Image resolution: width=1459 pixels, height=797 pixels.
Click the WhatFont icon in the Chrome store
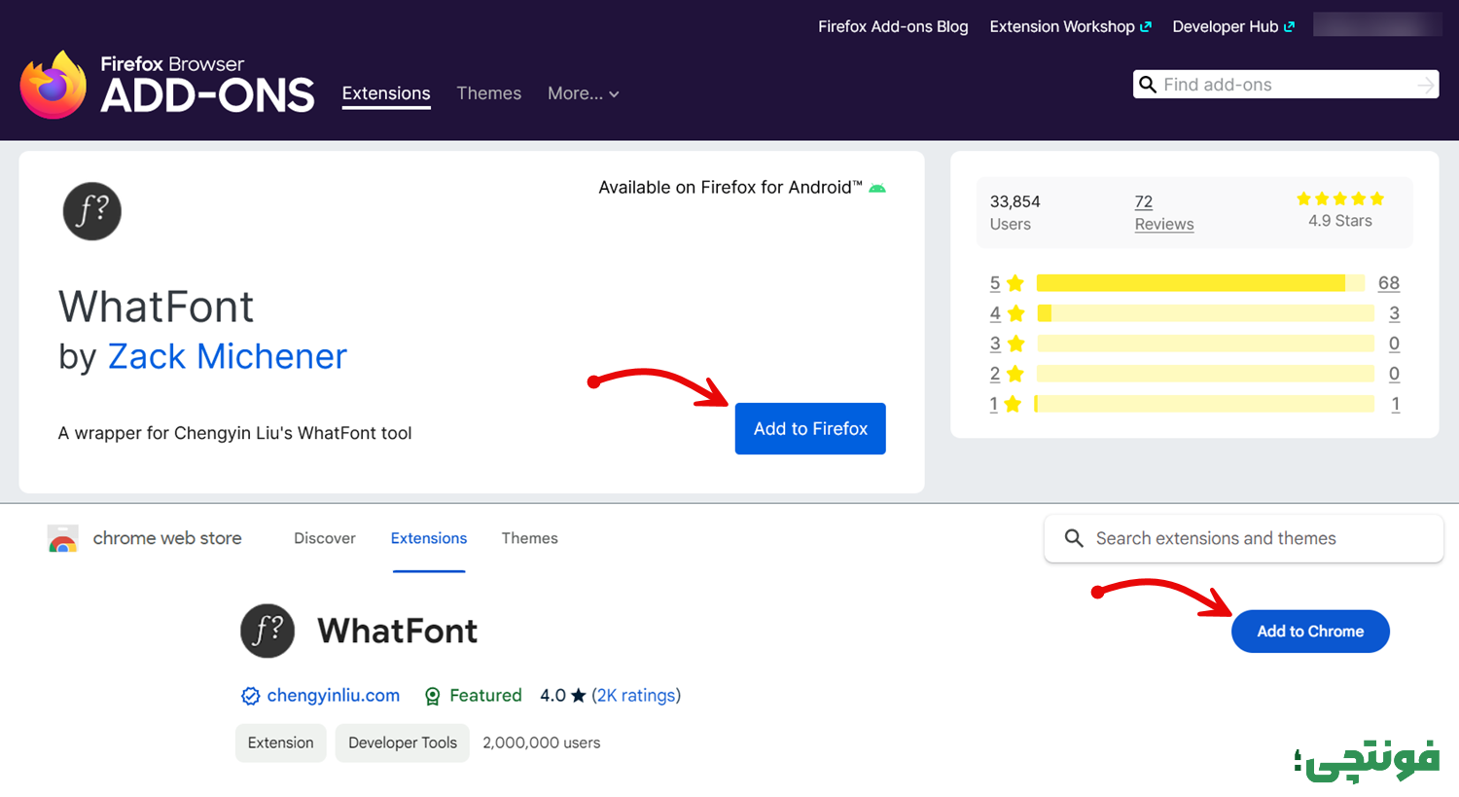(x=267, y=631)
